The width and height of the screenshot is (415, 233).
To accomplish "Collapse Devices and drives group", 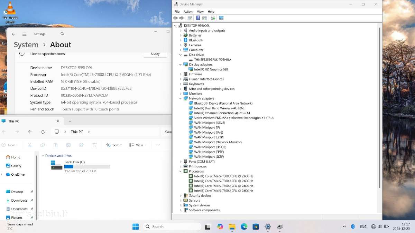I will click(x=43, y=156).
